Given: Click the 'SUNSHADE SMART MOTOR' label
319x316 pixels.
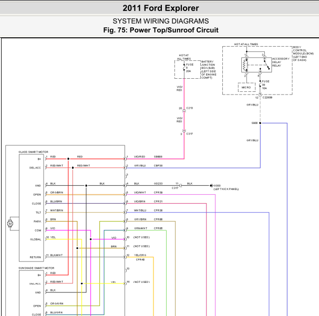Looking at the screenshot, I should click(36, 268).
